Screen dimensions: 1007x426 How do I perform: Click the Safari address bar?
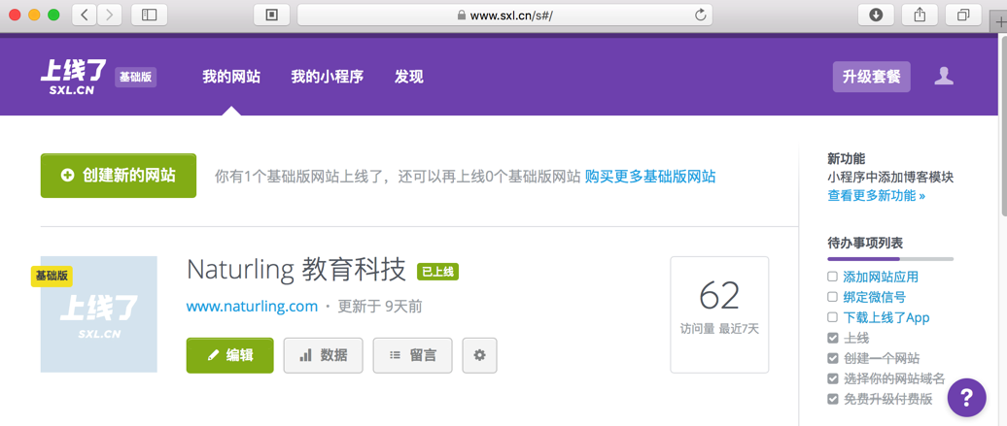pos(504,15)
